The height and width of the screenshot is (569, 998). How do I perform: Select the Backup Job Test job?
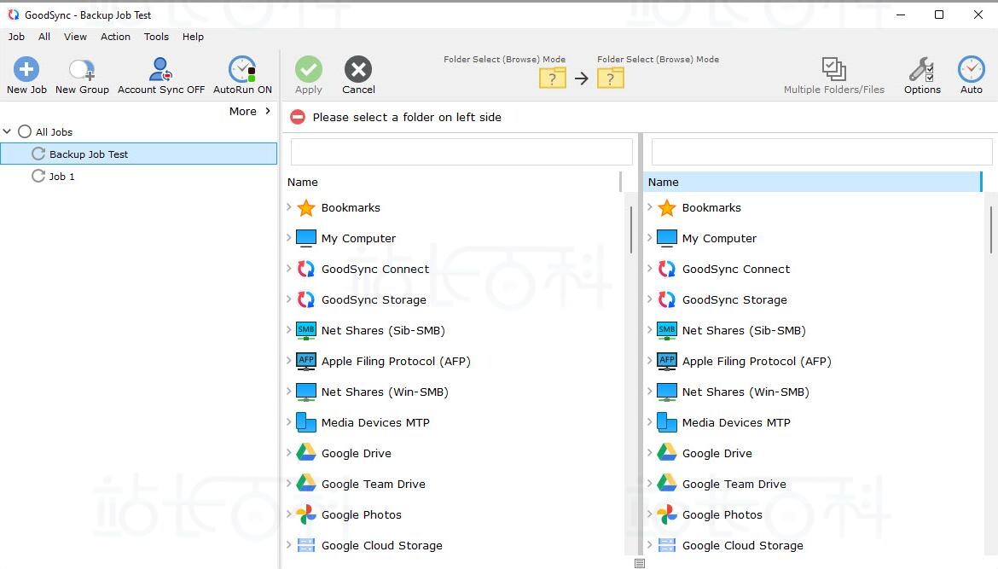pyautogui.click(x=139, y=154)
